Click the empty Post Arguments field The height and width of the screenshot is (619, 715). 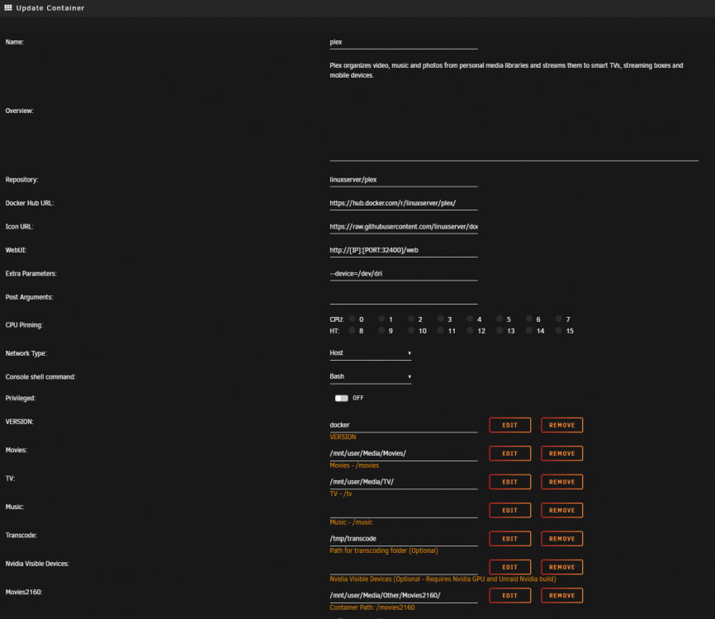[404, 297]
